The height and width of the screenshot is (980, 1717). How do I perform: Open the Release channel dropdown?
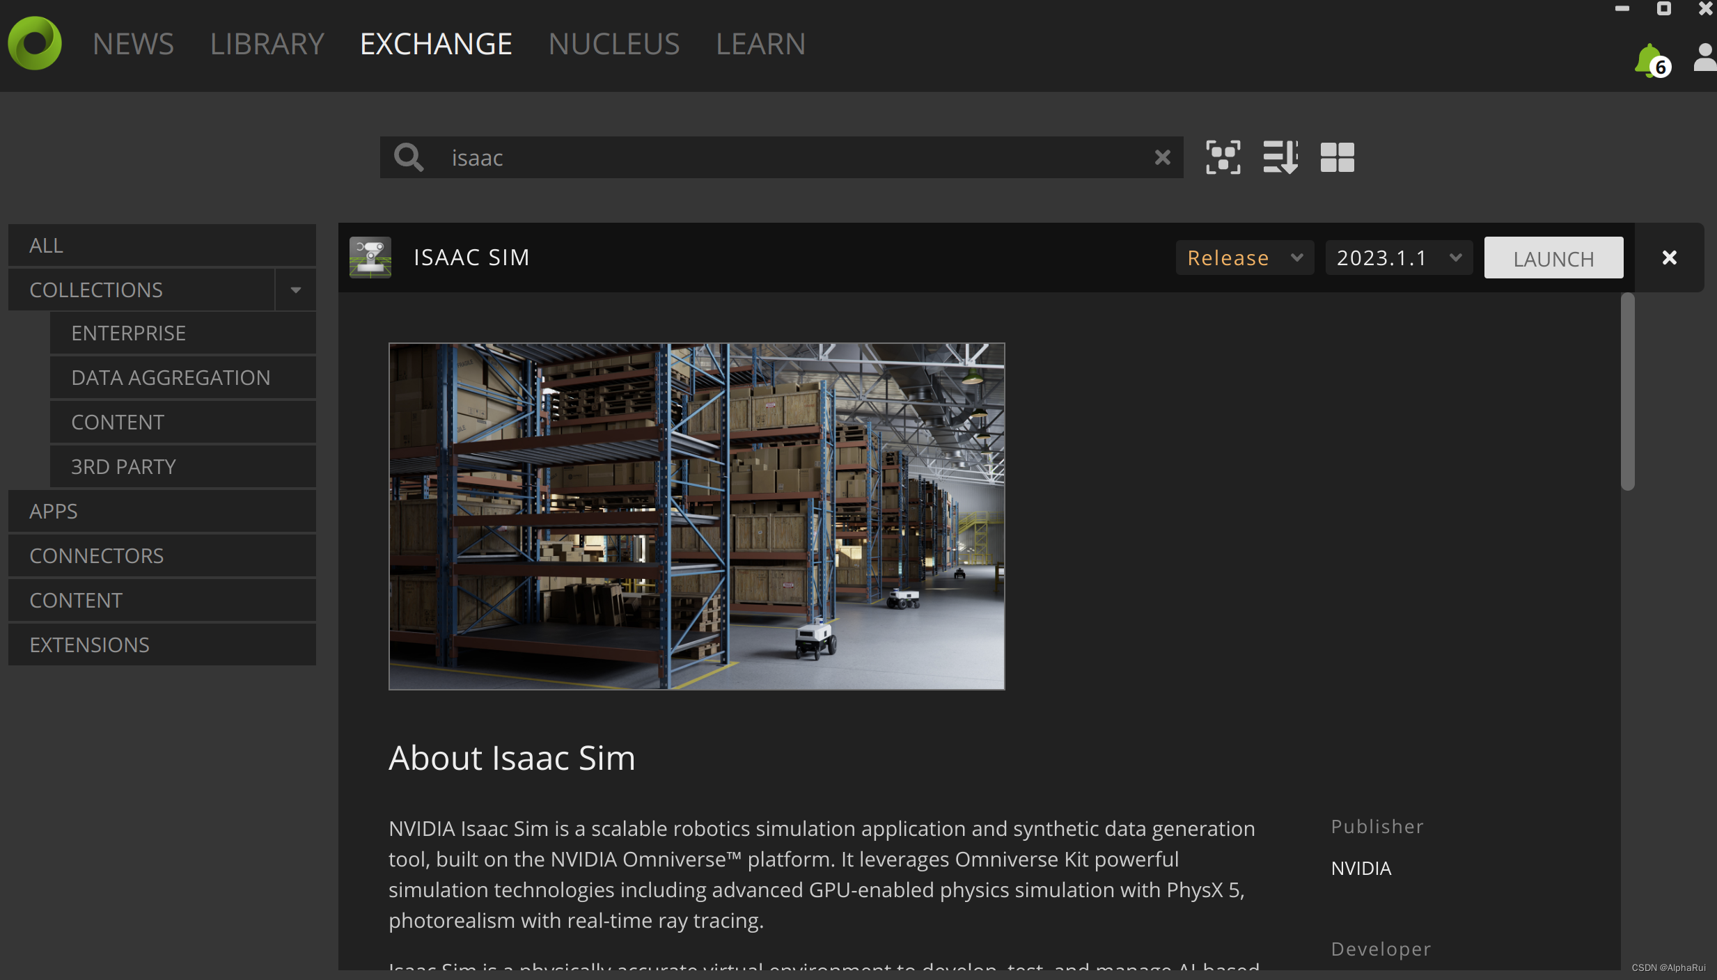(1244, 257)
